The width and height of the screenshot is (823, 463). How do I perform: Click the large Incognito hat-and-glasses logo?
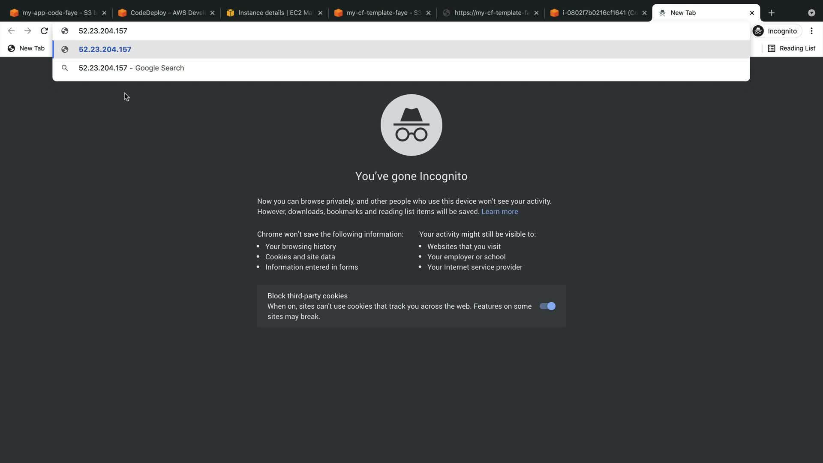pyautogui.click(x=411, y=125)
